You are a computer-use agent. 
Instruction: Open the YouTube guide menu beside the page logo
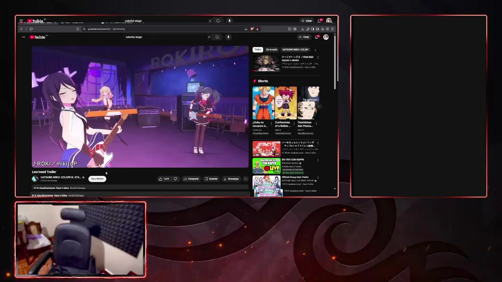(24, 37)
